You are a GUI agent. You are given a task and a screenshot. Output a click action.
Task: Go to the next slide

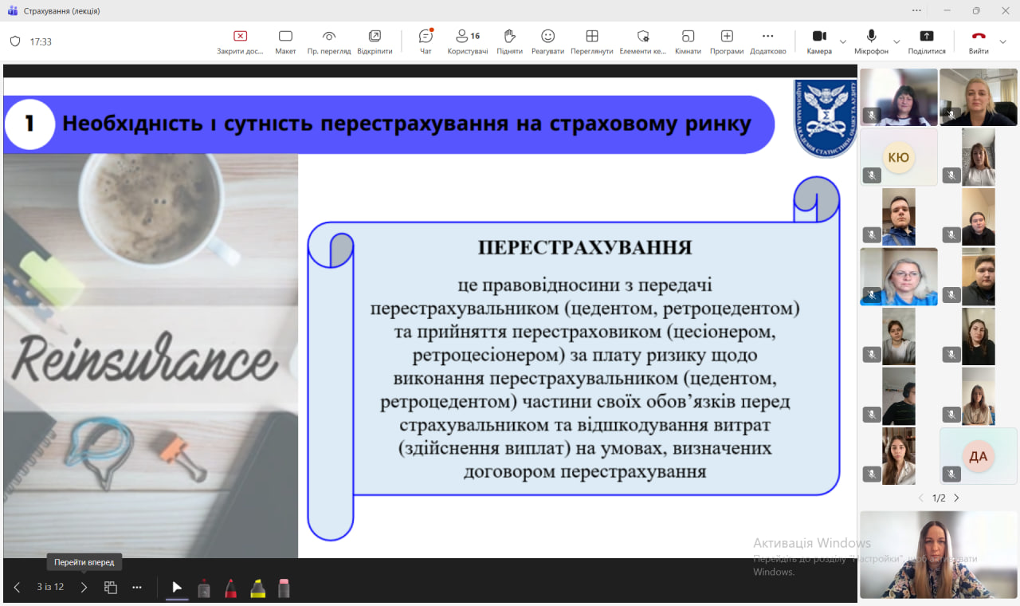click(84, 588)
